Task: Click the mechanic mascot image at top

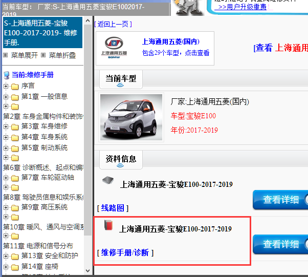Action: click(x=188, y=8)
